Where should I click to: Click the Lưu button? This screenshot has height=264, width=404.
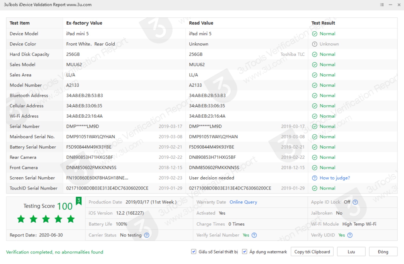[351, 252]
